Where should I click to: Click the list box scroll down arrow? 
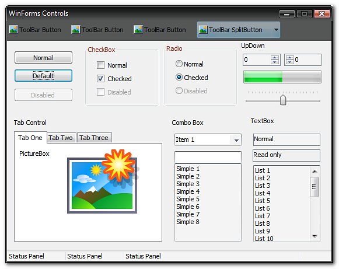coord(314,236)
